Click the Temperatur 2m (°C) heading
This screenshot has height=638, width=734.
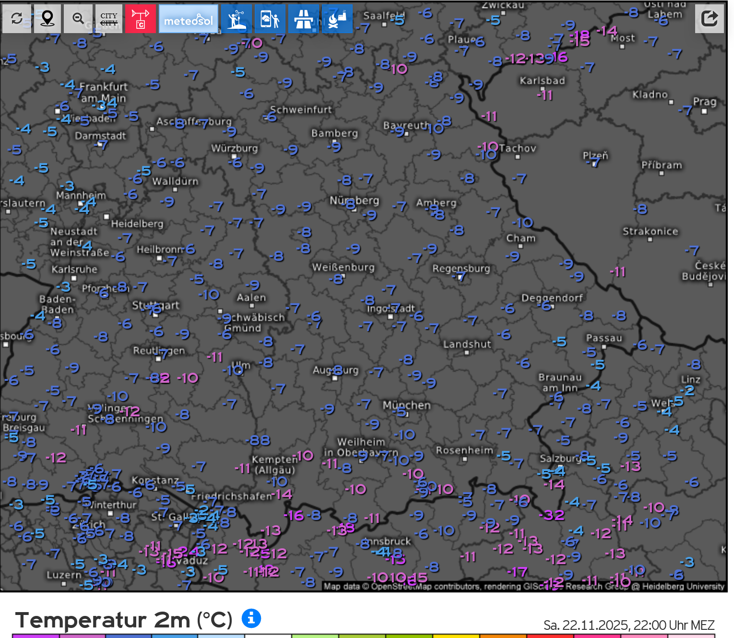click(124, 620)
